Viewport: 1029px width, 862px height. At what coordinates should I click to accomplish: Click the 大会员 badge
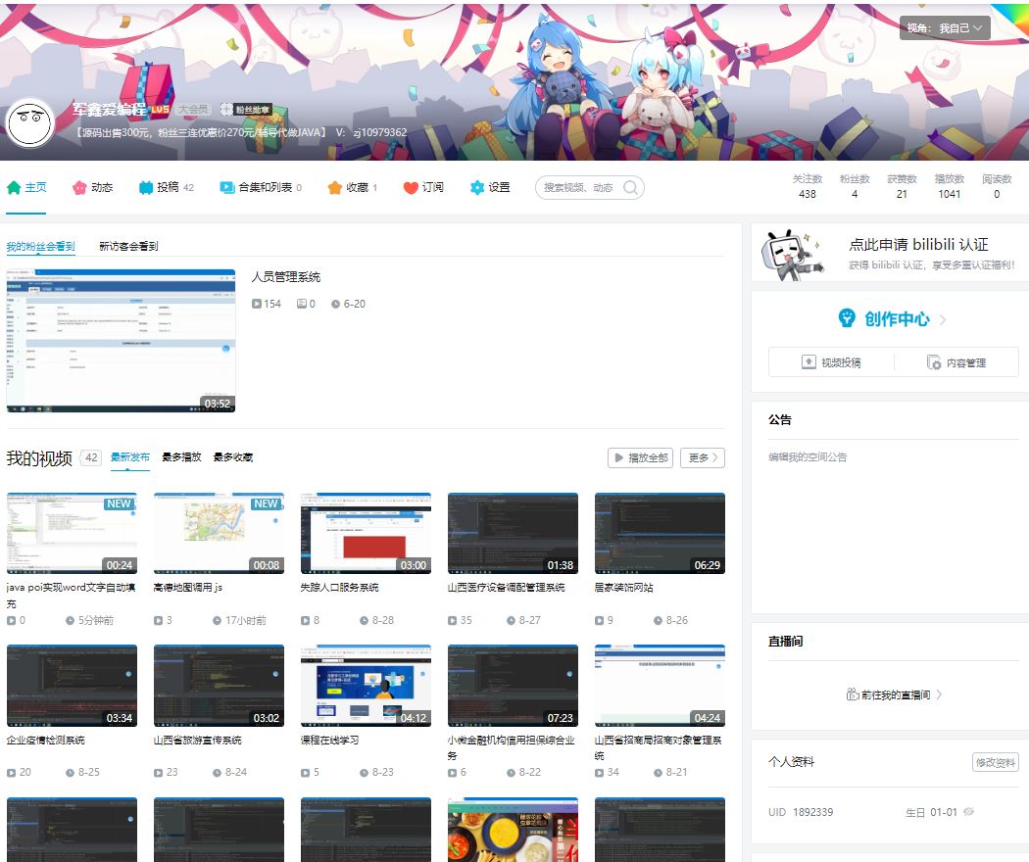(194, 110)
